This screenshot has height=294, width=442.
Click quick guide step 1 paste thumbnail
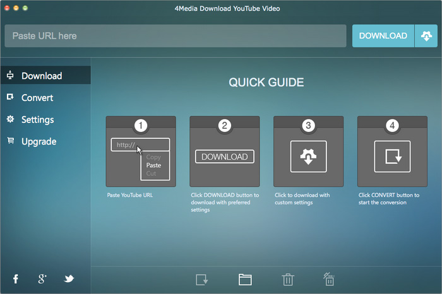point(141,151)
